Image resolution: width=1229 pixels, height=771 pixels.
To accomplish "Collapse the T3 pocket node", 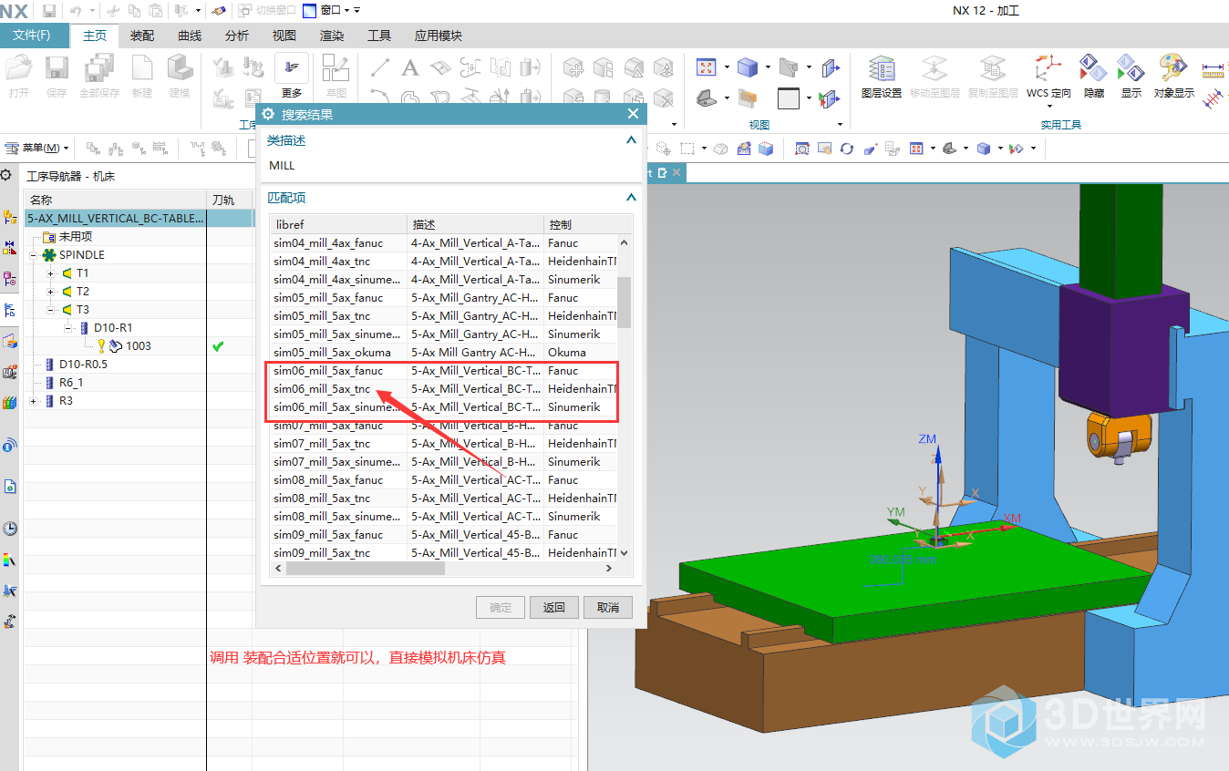I will coord(51,310).
